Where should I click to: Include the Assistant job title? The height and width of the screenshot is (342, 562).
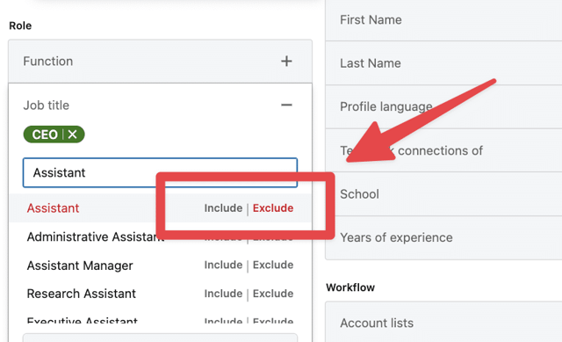(223, 208)
